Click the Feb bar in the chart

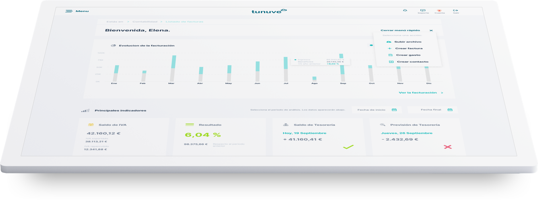pos(144,76)
